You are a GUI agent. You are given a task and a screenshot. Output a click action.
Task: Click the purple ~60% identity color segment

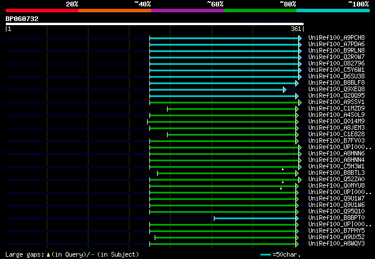pyautogui.click(x=187, y=11)
